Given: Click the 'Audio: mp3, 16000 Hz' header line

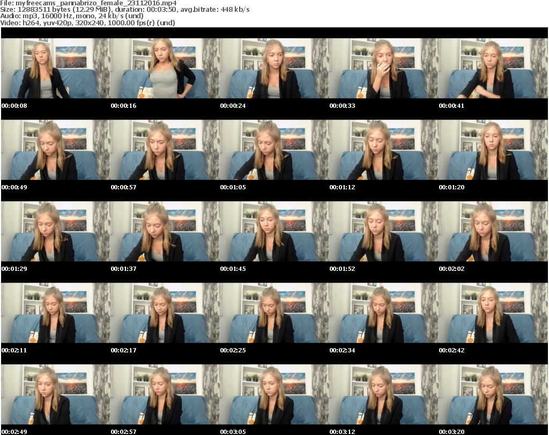Looking at the screenshot, I should pos(72,16).
